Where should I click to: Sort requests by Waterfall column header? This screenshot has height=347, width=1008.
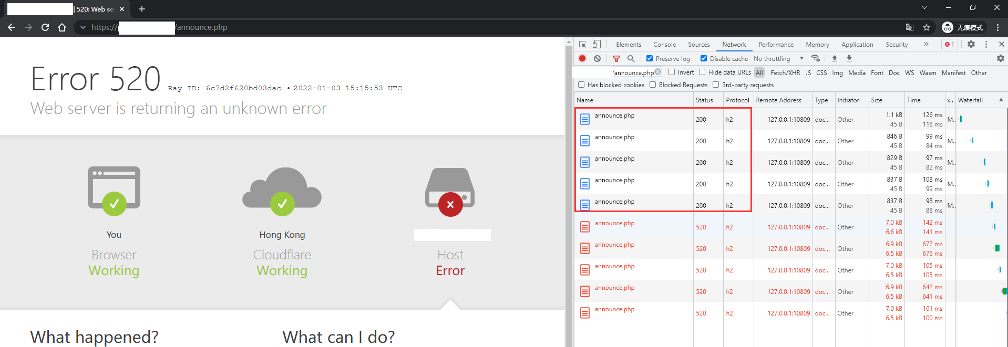[x=970, y=100]
